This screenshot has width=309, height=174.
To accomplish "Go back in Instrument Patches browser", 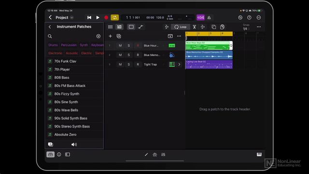I will [x=50, y=27].
